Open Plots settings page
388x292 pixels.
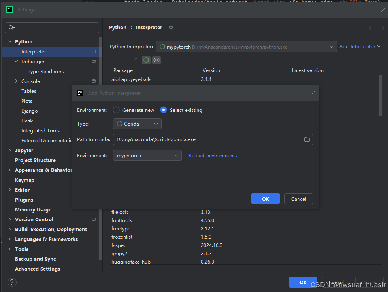pyautogui.click(x=27, y=101)
